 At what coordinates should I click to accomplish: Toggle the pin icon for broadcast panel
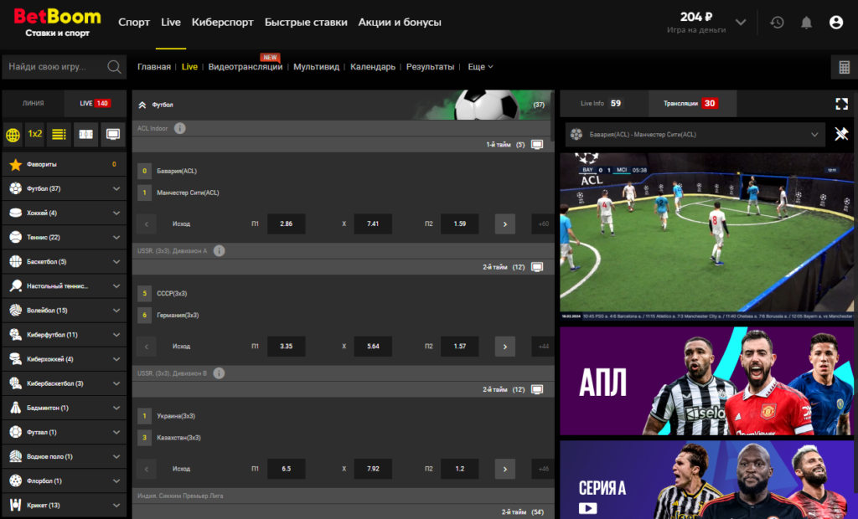(x=841, y=134)
